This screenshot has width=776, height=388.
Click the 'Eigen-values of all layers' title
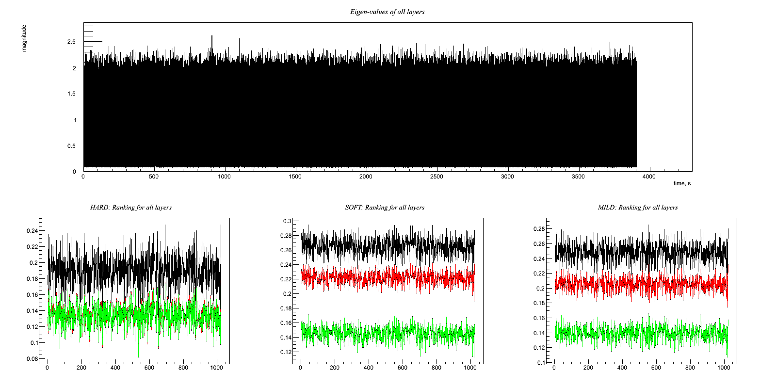[x=387, y=12]
